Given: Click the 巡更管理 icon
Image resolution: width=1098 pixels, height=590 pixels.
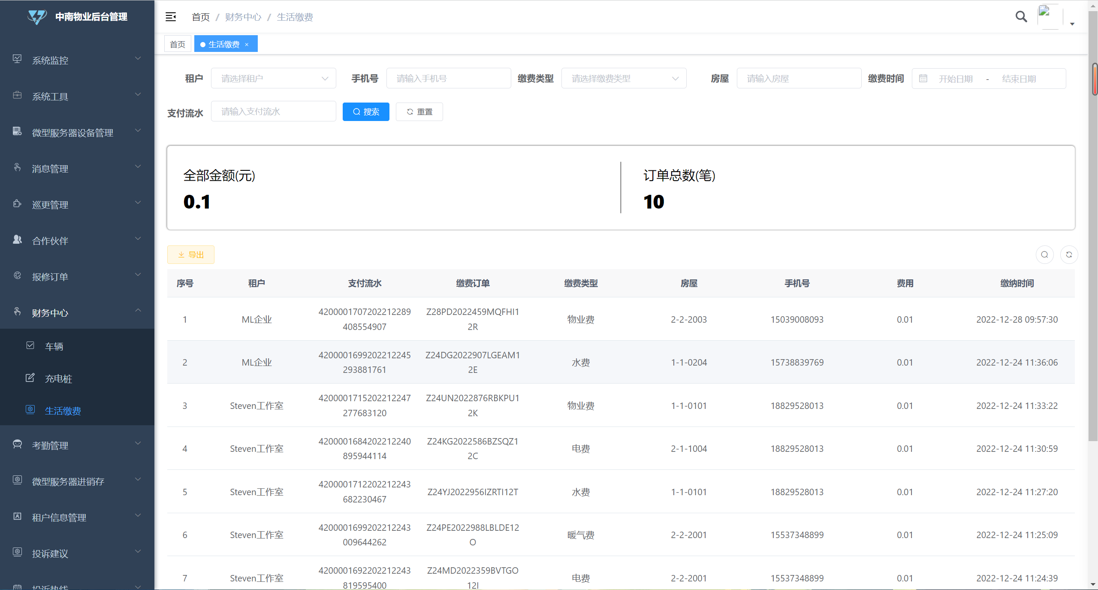Looking at the screenshot, I should point(17,203).
